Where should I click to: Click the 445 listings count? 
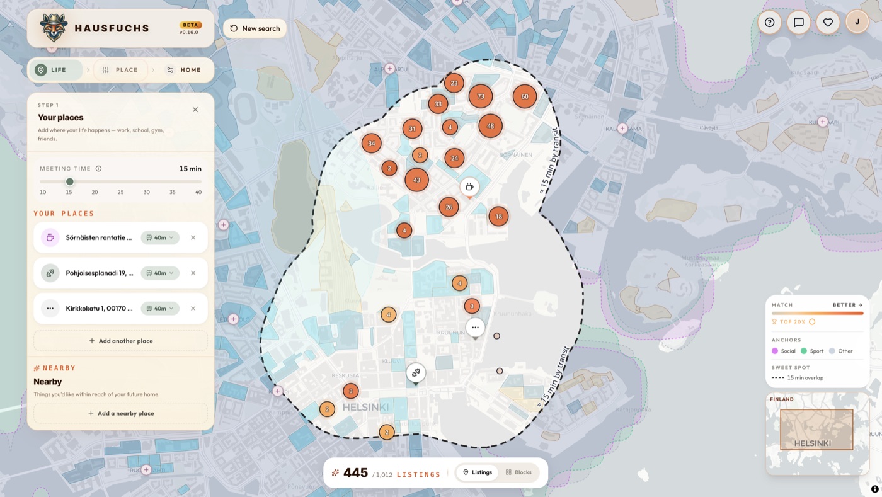tap(355, 472)
